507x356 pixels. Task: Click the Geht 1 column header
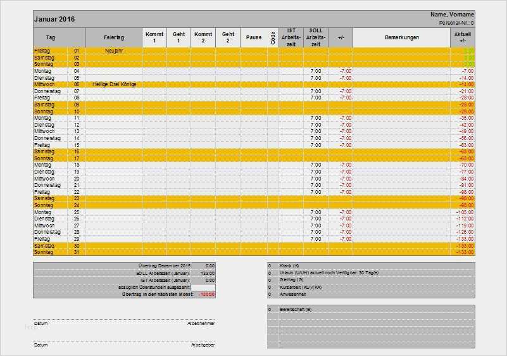(x=178, y=37)
